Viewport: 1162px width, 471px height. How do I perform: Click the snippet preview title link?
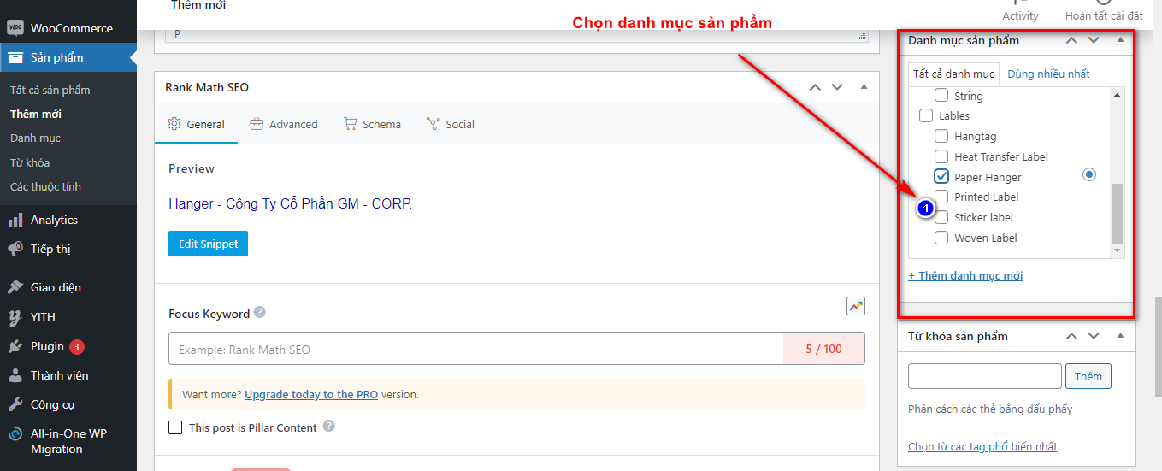tap(290, 203)
